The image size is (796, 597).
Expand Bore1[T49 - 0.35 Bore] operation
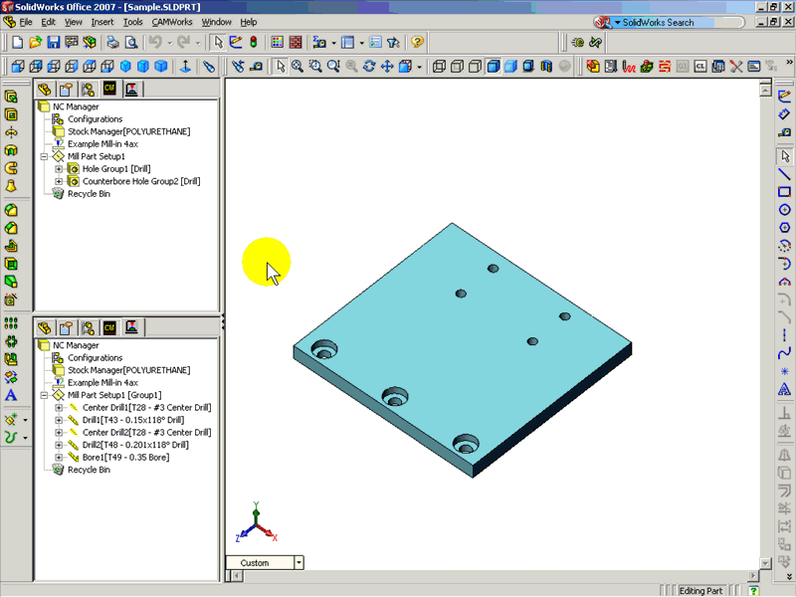tap(59, 458)
